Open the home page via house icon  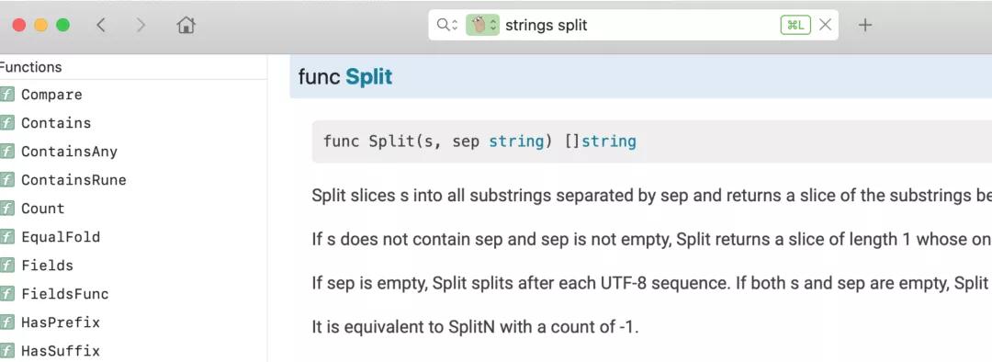pos(186,26)
